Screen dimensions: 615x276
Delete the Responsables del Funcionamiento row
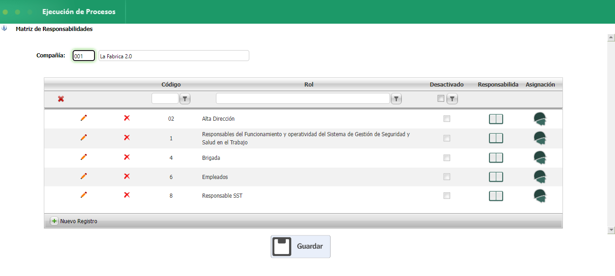point(127,138)
